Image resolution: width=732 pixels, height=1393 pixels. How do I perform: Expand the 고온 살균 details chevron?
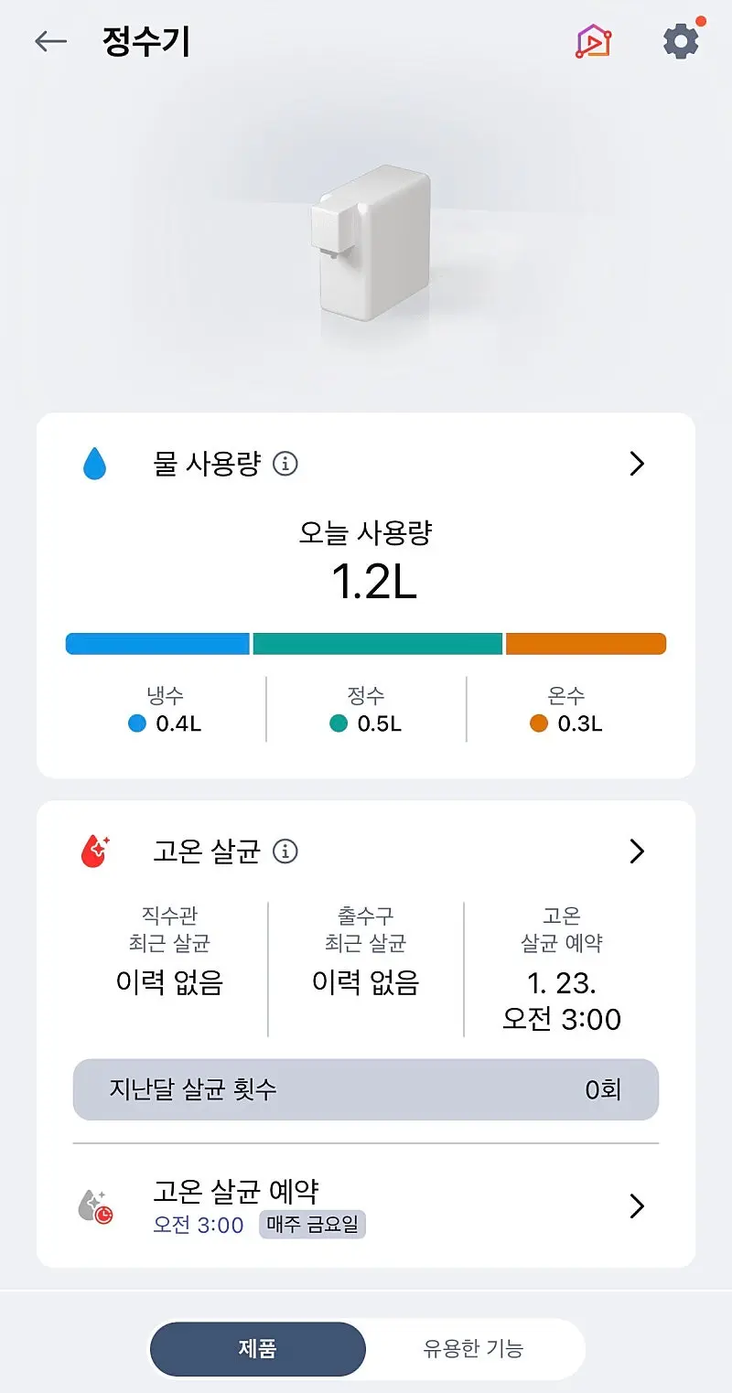coord(638,852)
